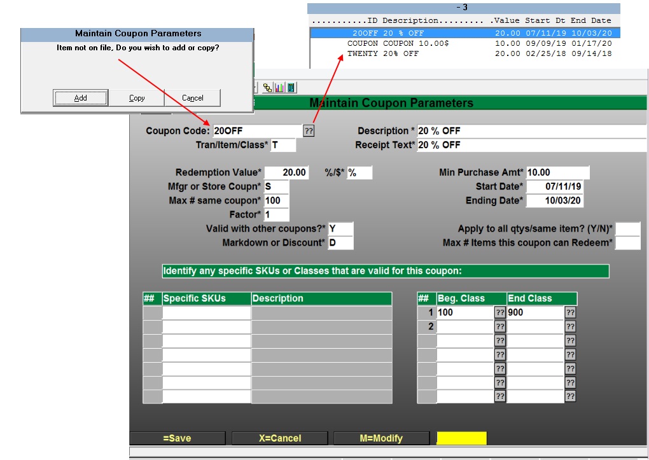
Task: Open the Coupon Code lookup ?? button
Action: 309,131
